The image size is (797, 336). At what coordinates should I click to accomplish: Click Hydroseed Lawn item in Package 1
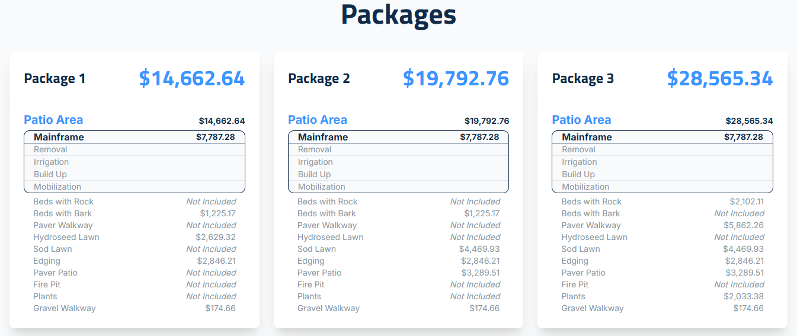pos(66,237)
